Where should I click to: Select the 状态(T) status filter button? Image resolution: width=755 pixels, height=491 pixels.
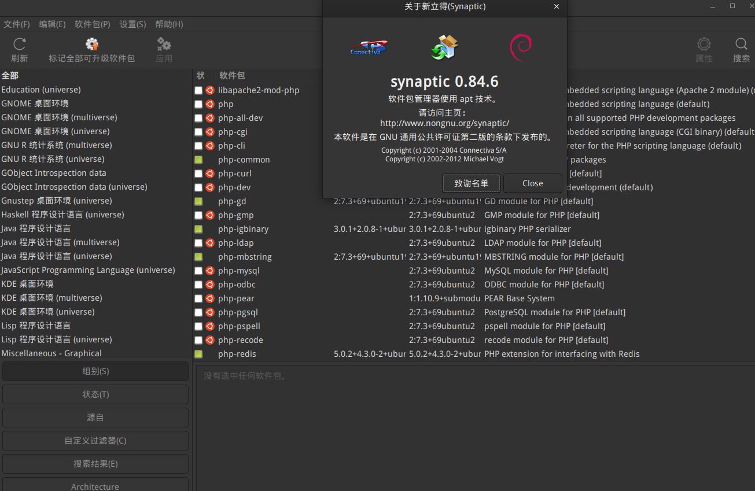tap(95, 394)
